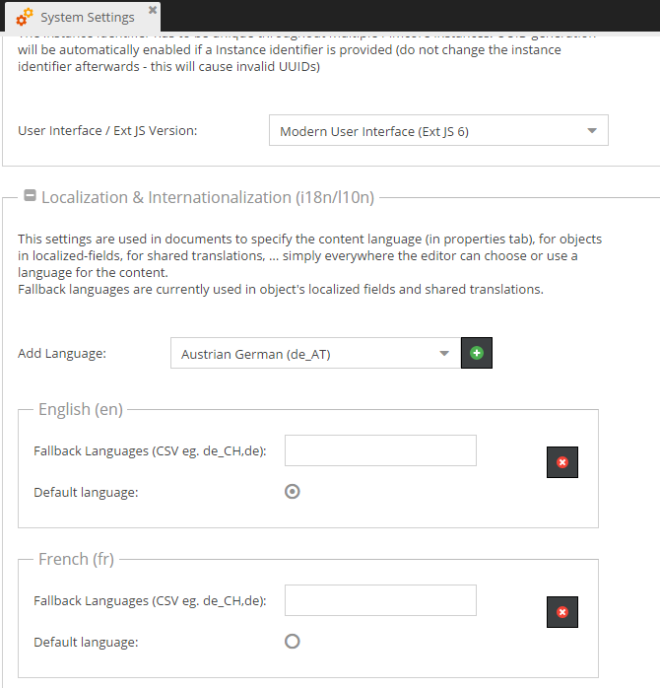Click the Modern User Interface (Ext JS 6) field

point(424,131)
